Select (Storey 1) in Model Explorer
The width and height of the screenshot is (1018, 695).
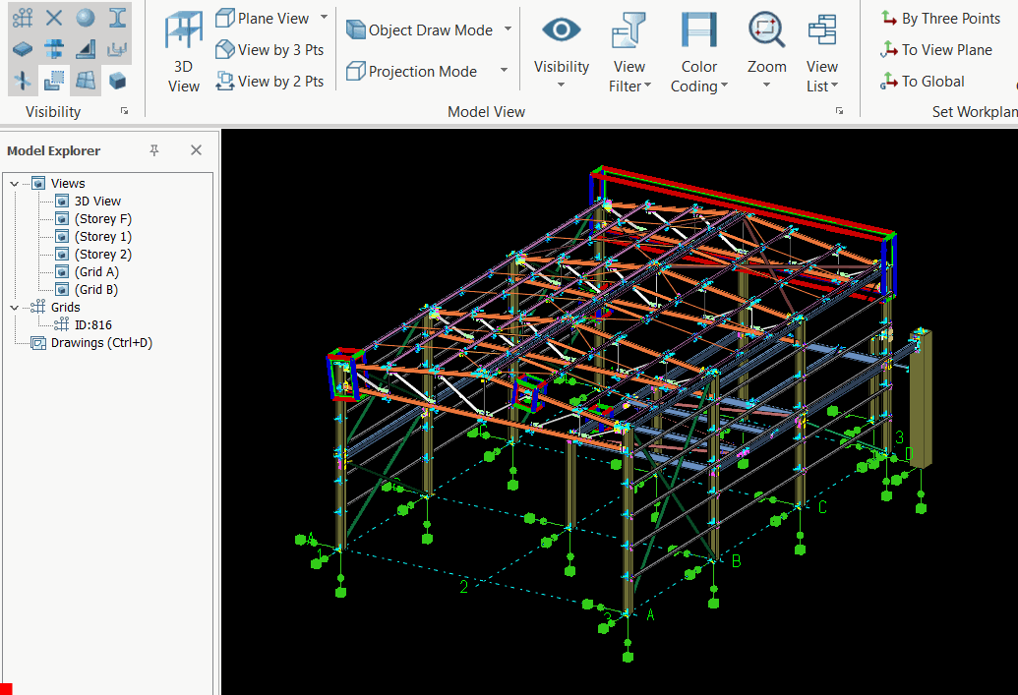click(x=102, y=237)
